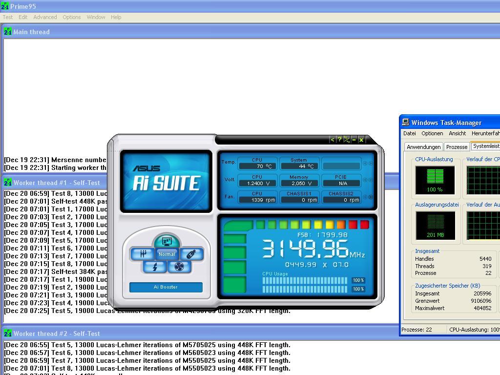Open the Task Manager Ansicht menu
500x375 pixels.
(x=457, y=133)
